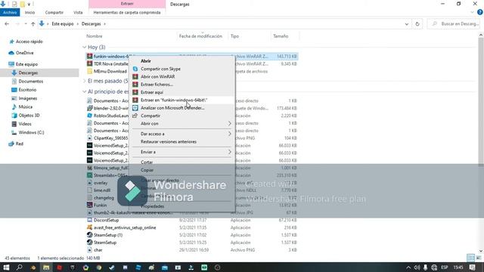Select the avast_free_antivirus_setup_online file
484x272 pixels.
point(125,227)
